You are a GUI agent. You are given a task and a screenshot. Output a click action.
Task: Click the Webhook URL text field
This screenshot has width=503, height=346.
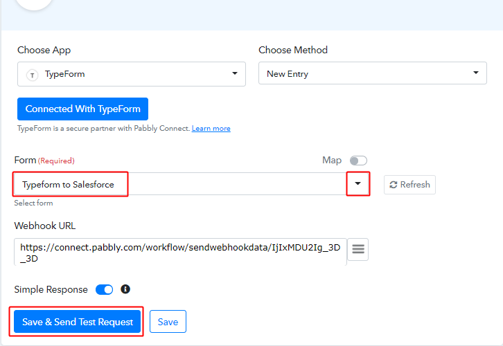(x=180, y=252)
